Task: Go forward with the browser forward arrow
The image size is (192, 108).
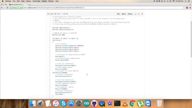Action: click(5, 7)
